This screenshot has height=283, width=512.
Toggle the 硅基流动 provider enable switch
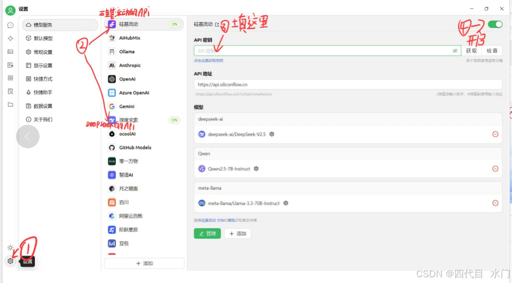coord(495,24)
